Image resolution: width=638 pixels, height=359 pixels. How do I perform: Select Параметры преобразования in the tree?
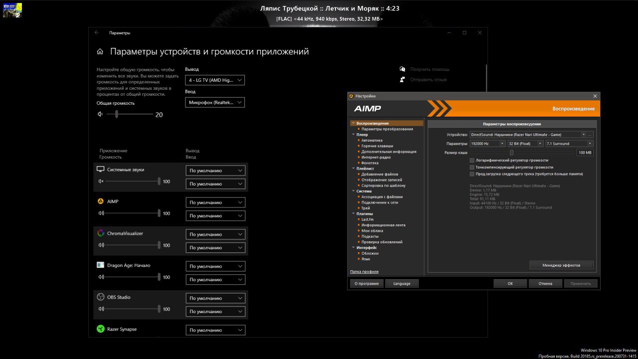pyautogui.click(x=387, y=129)
